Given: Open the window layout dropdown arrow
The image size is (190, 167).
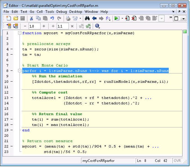Looking at the screenshot, I should [183, 19].
